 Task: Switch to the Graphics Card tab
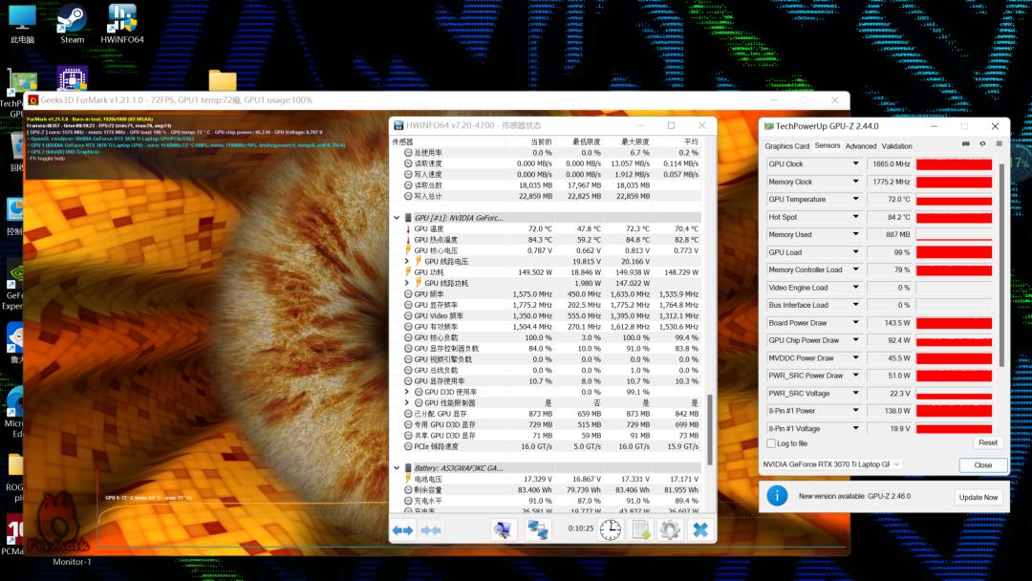coord(788,145)
